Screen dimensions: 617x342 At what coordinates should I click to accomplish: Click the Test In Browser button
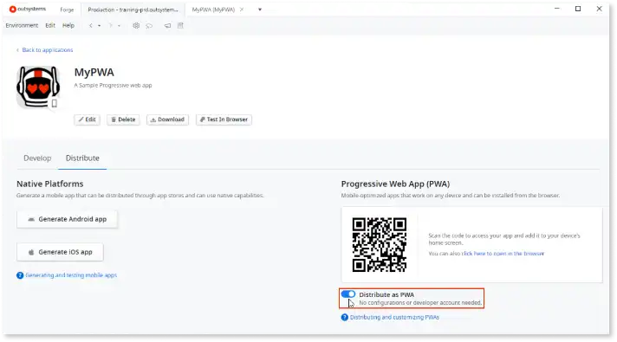224,119
